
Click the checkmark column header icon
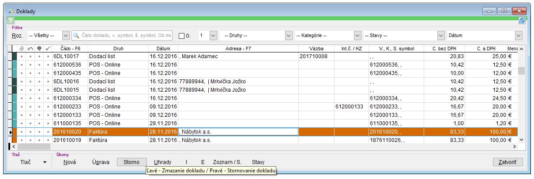48,48
